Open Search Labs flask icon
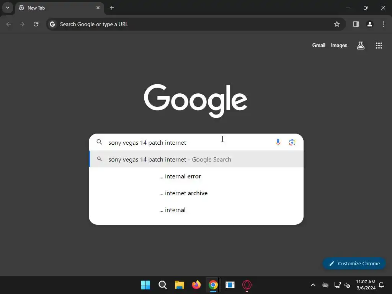The width and height of the screenshot is (392, 294). click(x=361, y=45)
